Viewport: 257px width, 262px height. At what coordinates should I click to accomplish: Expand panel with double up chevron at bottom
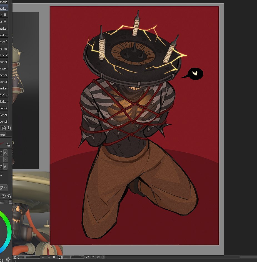15,261
